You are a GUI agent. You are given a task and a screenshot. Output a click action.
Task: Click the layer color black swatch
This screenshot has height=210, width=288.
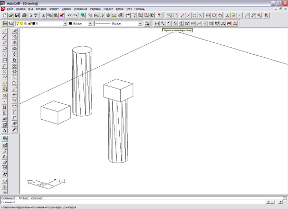(x=34, y=23)
